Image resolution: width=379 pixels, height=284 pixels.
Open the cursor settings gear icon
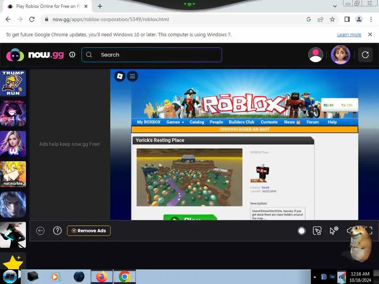334,231
